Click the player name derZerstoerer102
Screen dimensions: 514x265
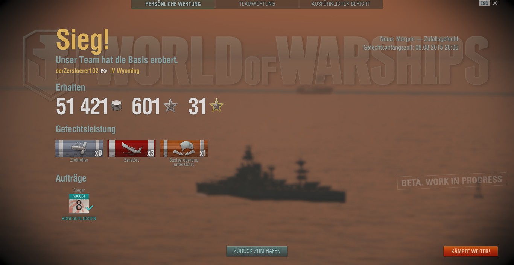[x=77, y=71]
